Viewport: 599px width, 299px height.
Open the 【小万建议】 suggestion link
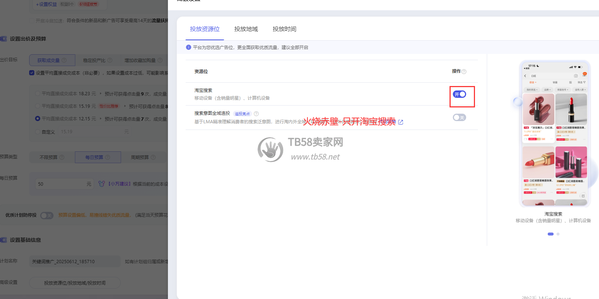click(x=119, y=184)
